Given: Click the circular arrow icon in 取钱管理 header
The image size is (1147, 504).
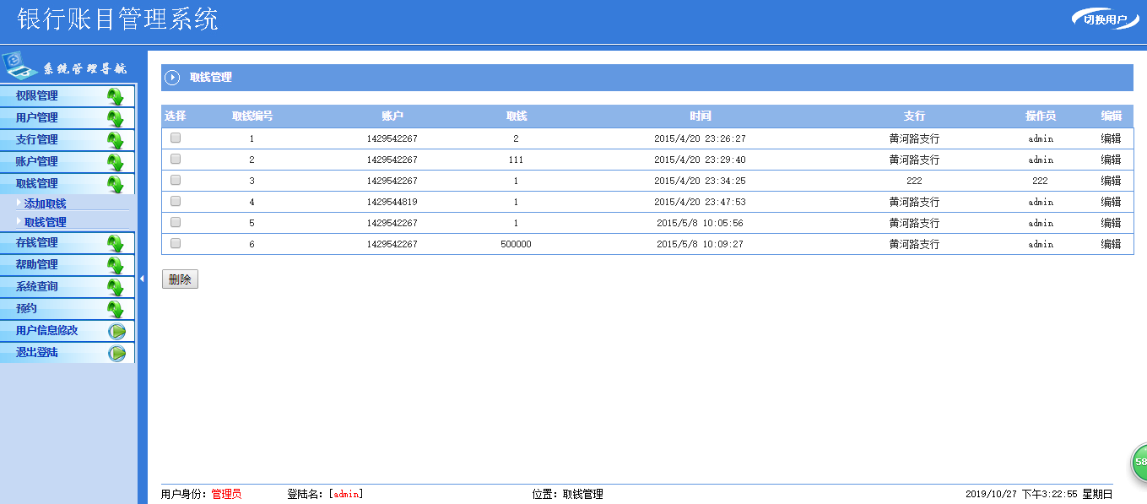Looking at the screenshot, I should (x=172, y=78).
